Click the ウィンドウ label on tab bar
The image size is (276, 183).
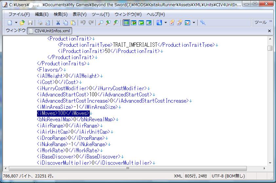pos(16,30)
